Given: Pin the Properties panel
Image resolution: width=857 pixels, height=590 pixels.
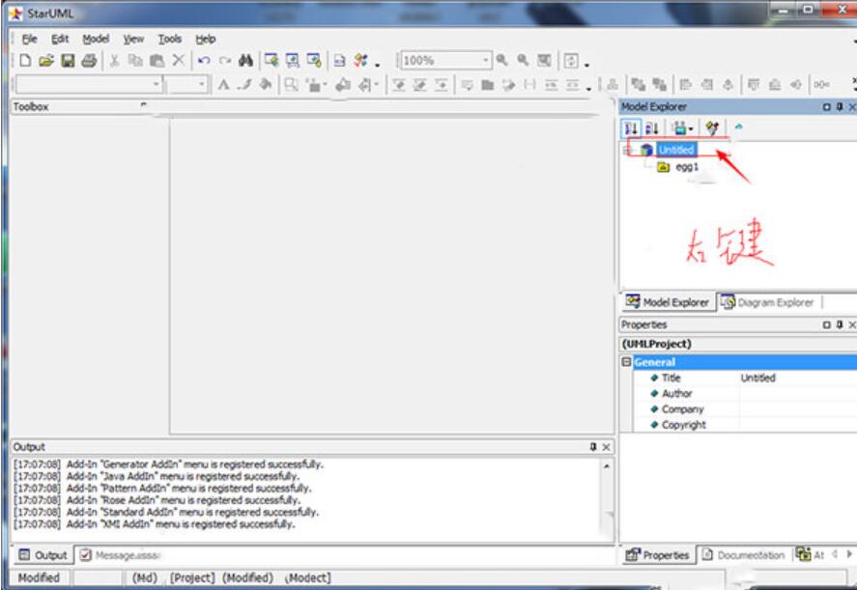Looking at the screenshot, I should click(x=840, y=325).
